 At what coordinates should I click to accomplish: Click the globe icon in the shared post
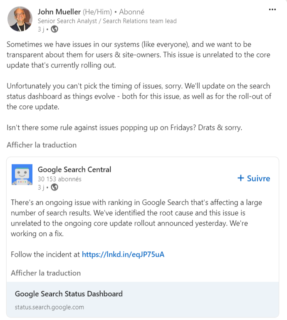[54, 187]
